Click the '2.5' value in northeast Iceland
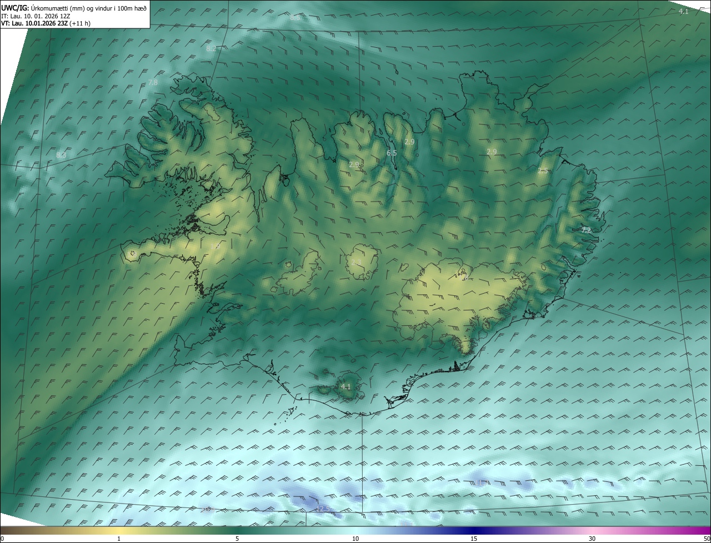The width and height of the screenshot is (711, 543). (x=543, y=171)
